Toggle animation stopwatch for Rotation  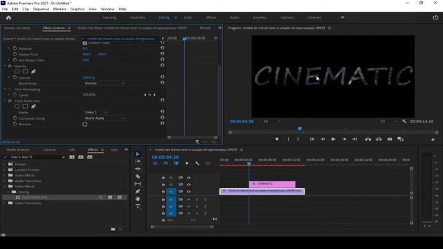click(x=15, y=48)
